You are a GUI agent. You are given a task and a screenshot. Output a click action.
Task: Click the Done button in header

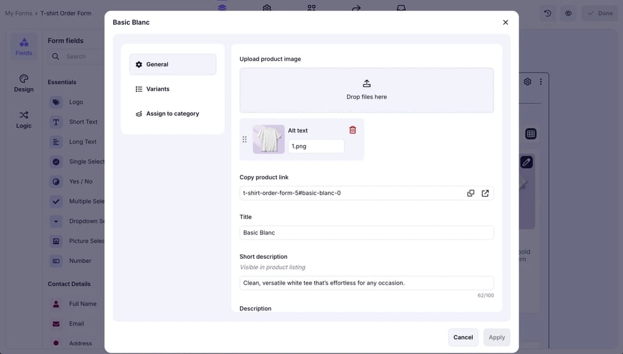[x=600, y=13]
